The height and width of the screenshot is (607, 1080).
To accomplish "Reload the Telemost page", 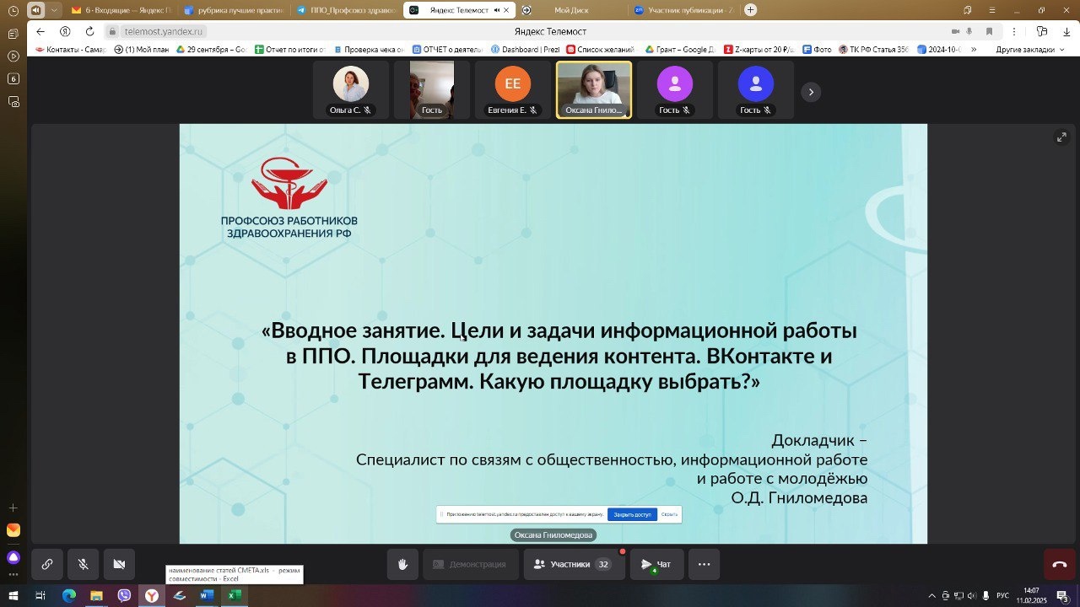I will (x=89, y=31).
